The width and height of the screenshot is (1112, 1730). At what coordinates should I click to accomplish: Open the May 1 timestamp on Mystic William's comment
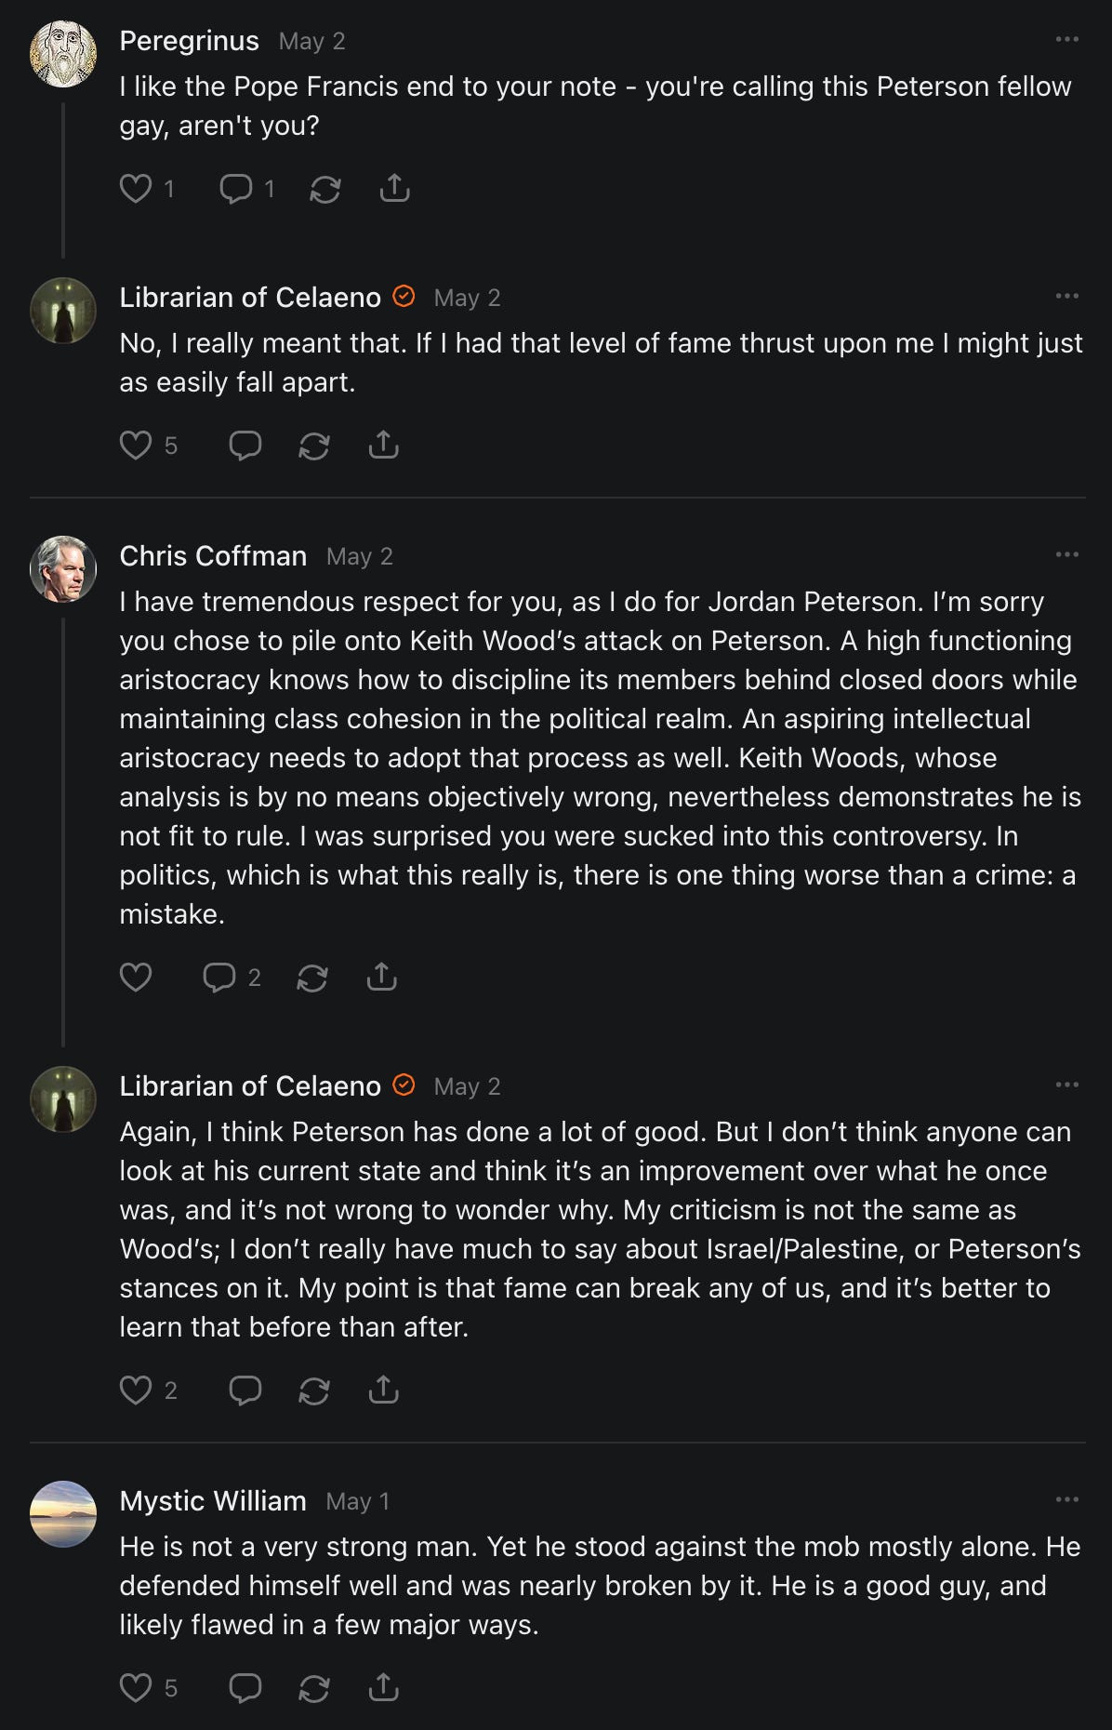tap(358, 1501)
